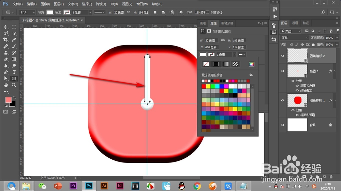Screen dimensions: 341x191
Task: Select the Brush tool
Action: coord(14,47)
